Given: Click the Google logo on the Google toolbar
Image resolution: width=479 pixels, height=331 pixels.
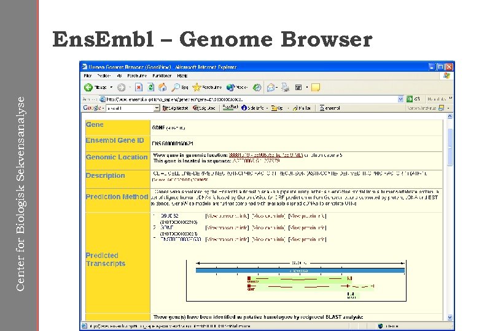Looking at the screenshot, I should pos(92,108).
